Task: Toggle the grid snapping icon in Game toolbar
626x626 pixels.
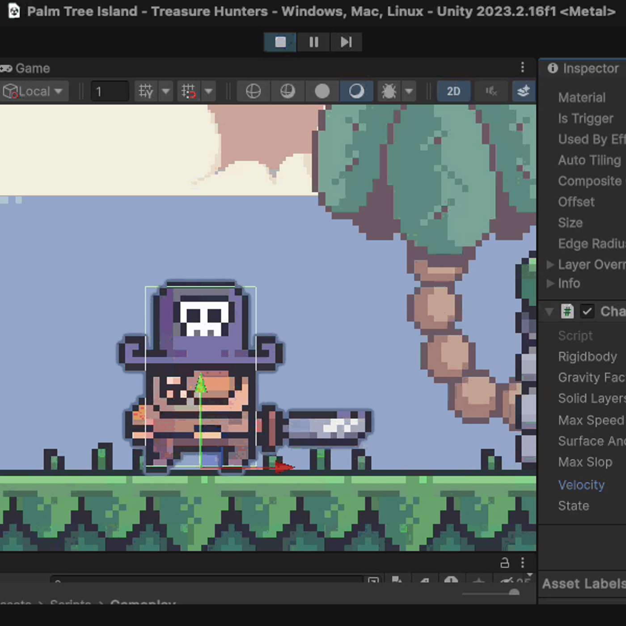Action: [188, 91]
